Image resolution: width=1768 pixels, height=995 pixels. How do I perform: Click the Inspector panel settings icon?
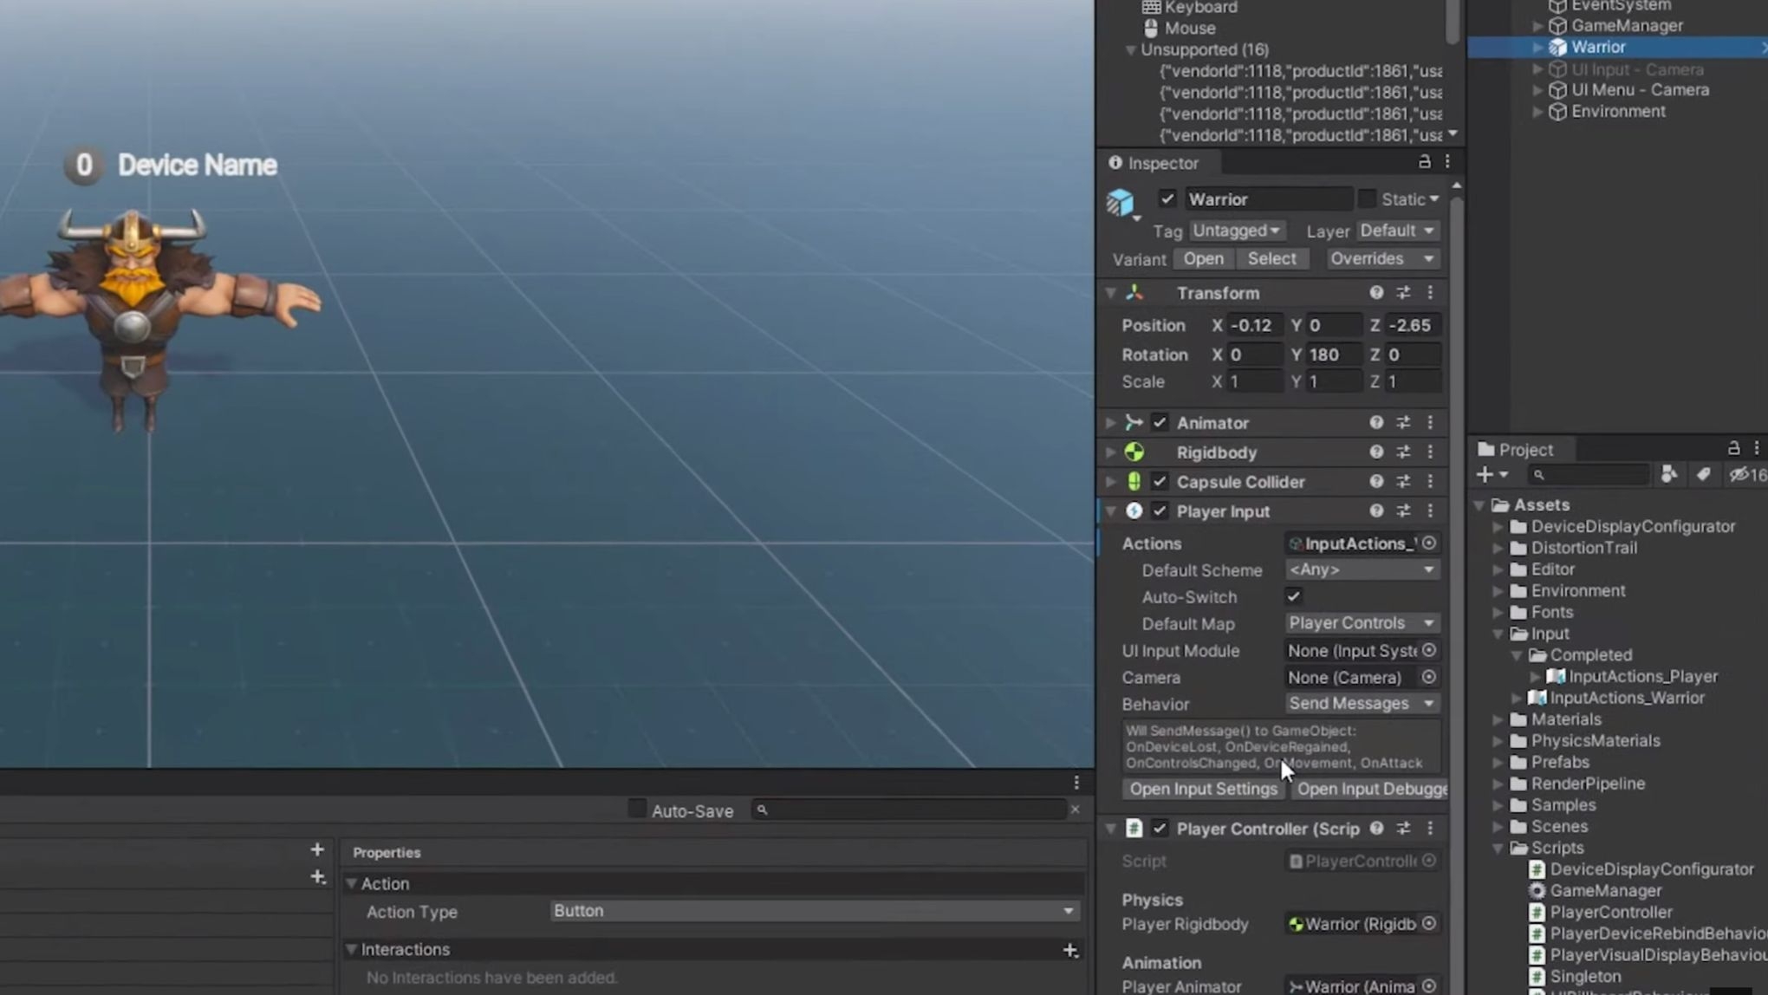[x=1447, y=161]
